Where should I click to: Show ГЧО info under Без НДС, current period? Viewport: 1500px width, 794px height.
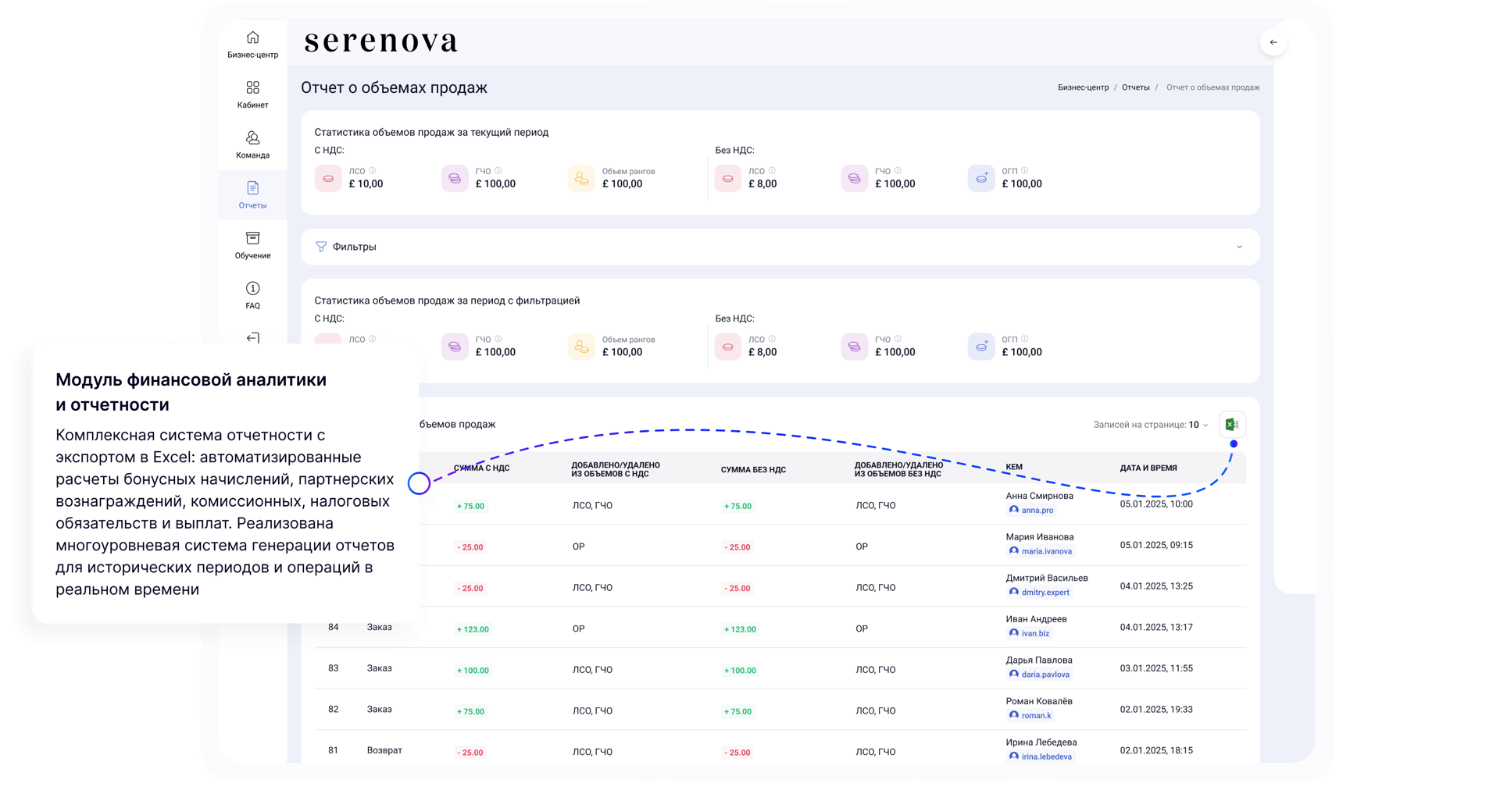pos(898,170)
